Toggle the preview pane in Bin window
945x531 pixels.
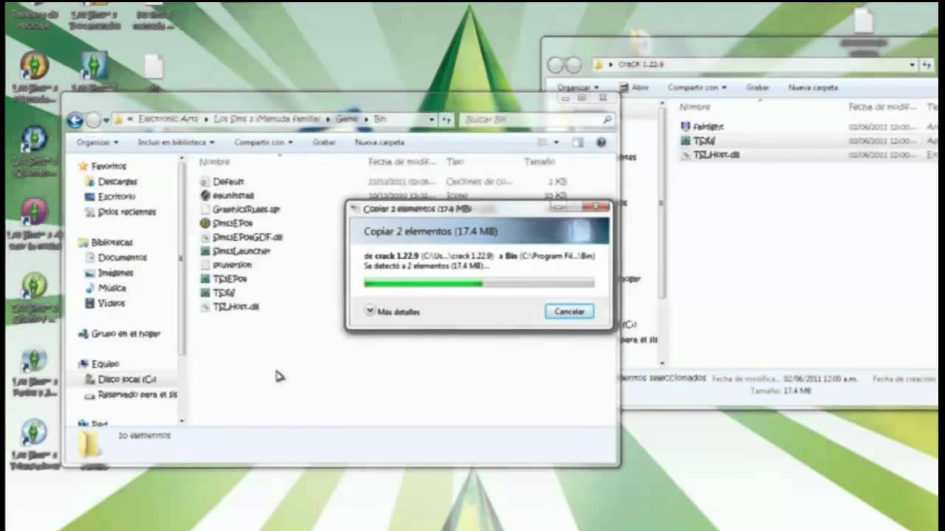click(578, 142)
